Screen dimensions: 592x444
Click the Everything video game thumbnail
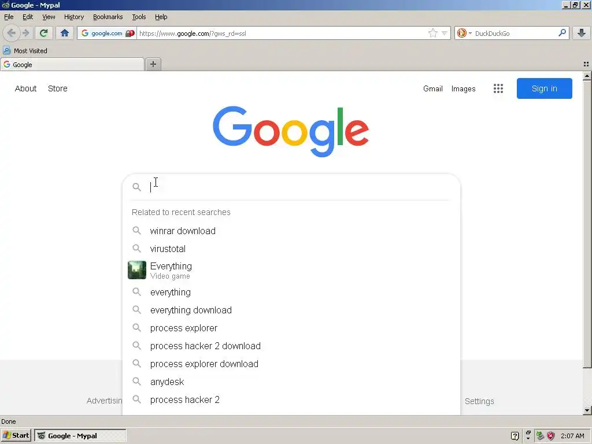(x=136, y=270)
